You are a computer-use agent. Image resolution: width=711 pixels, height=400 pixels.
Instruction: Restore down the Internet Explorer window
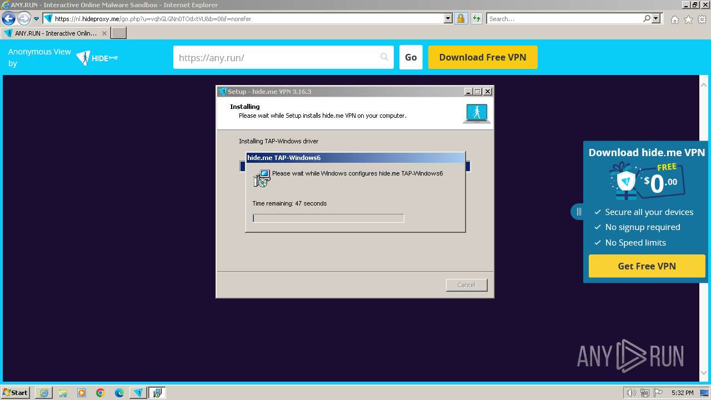(694, 4)
